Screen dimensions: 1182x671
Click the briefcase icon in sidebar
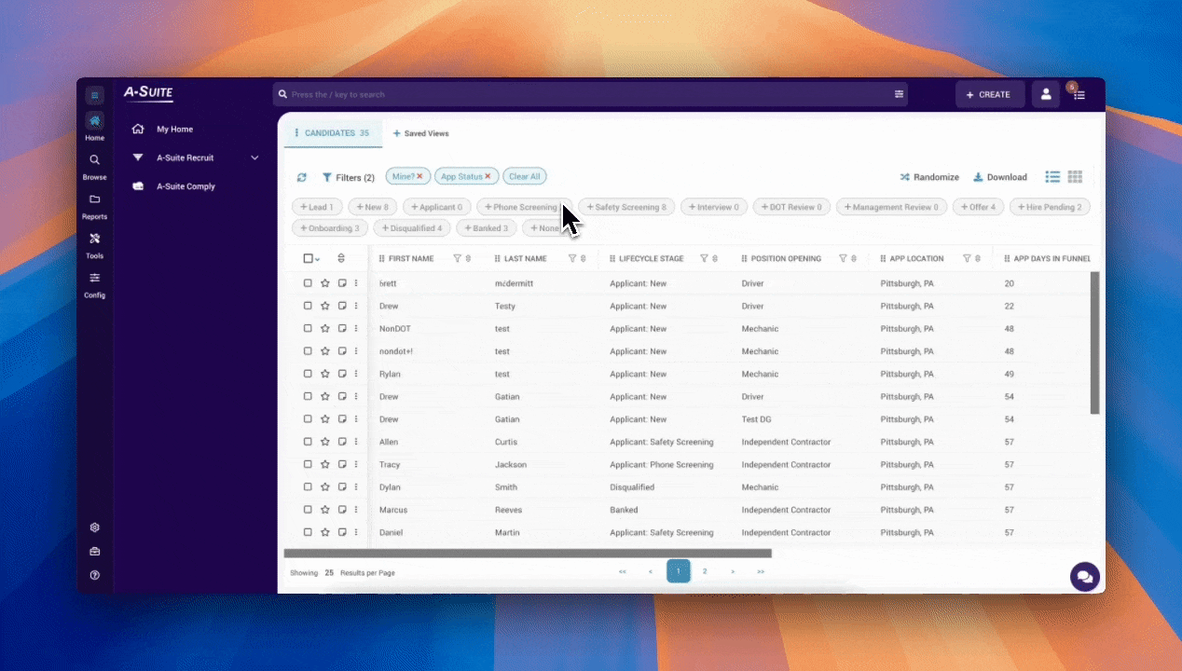(x=94, y=552)
